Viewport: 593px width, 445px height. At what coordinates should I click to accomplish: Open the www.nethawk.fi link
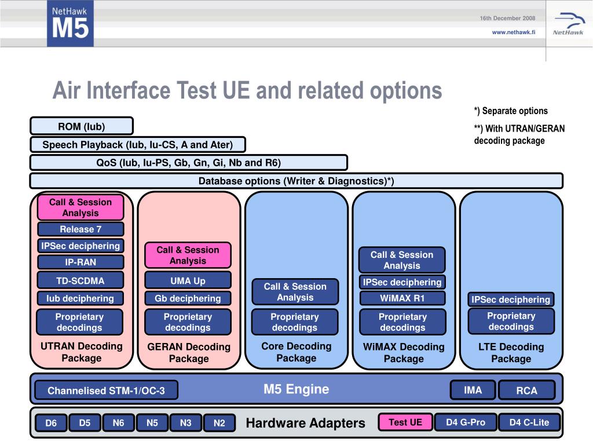(x=514, y=32)
